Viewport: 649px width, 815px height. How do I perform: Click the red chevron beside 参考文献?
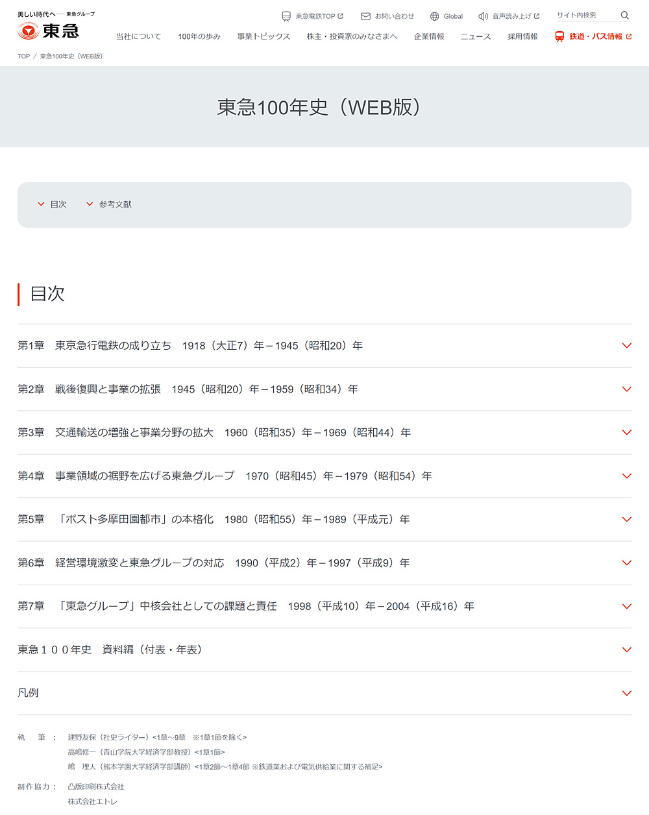(90, 204)
